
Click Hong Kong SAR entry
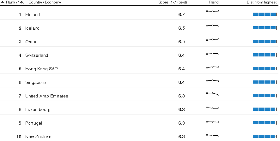[41, 69]
